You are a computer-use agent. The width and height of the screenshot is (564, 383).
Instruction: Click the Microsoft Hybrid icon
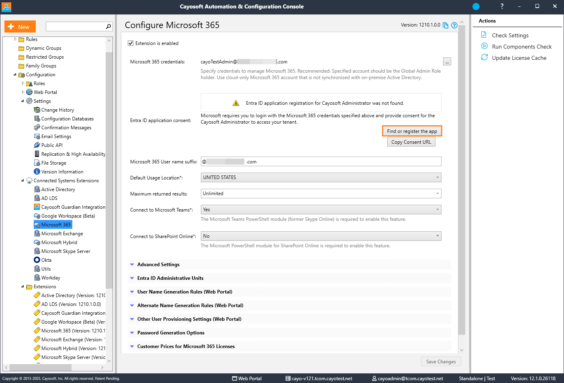tap(37, 242)
